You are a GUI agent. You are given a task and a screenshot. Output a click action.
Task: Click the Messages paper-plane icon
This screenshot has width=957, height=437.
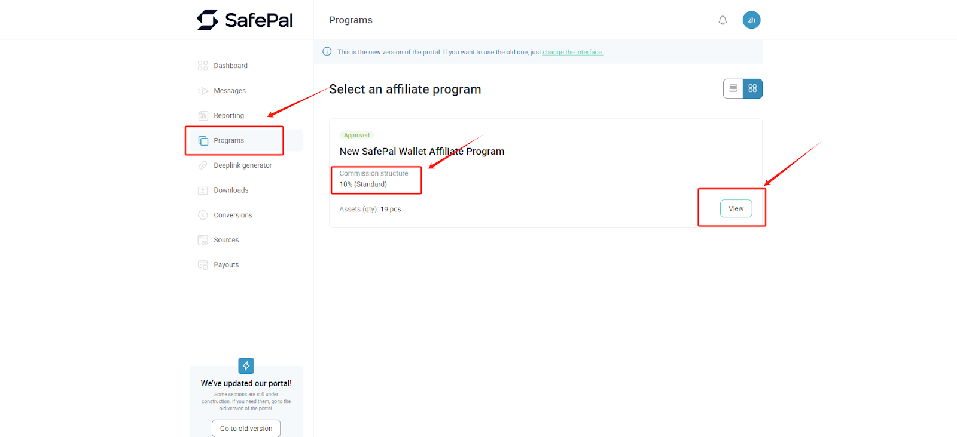coord(203,91)
